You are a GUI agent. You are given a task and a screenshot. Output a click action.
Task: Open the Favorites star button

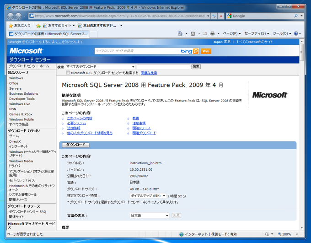(x=20, y=26)
